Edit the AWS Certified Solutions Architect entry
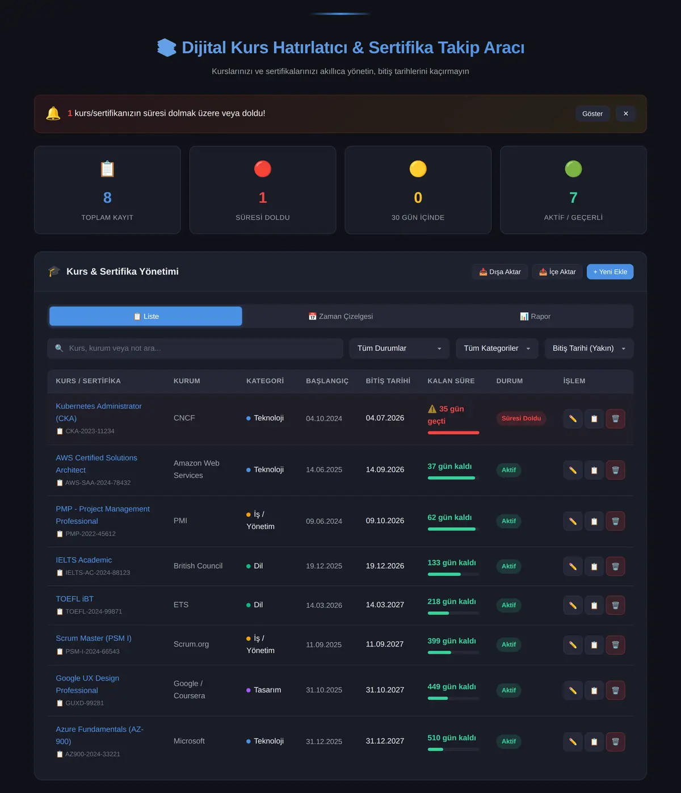 (x=573, y=470)
